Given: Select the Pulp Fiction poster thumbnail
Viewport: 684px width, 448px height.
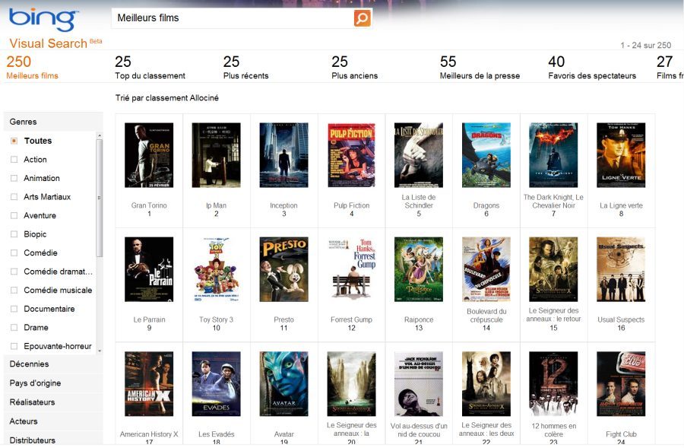Looking at the screenshot, I should [x=351, y=155].
